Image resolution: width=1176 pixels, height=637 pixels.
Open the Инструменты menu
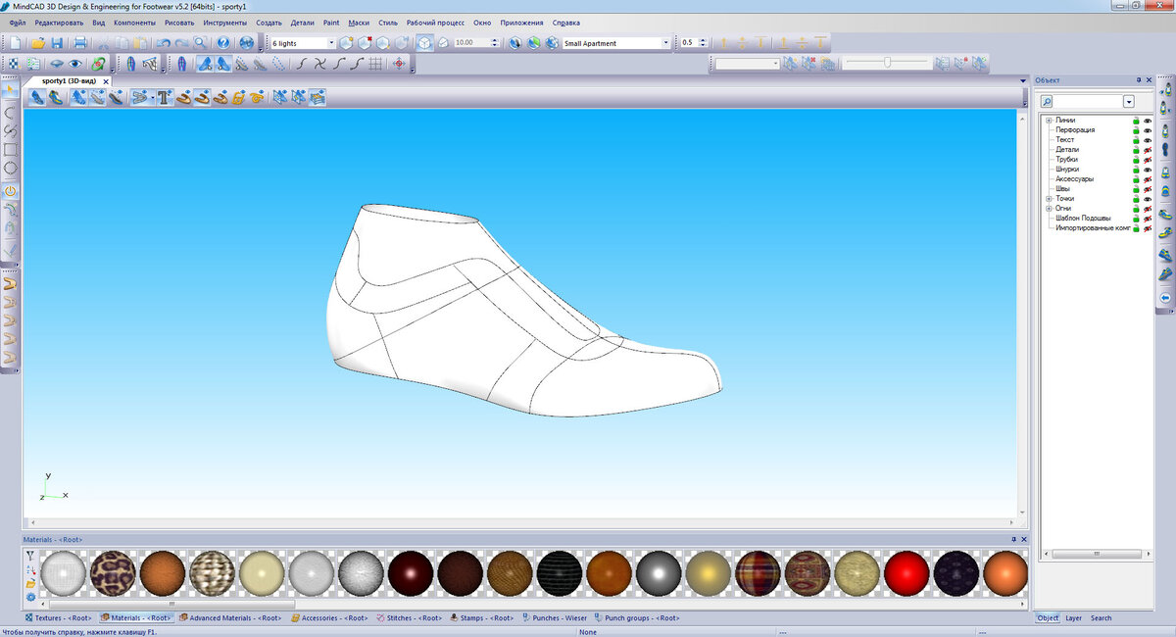[x=225, y=22]
